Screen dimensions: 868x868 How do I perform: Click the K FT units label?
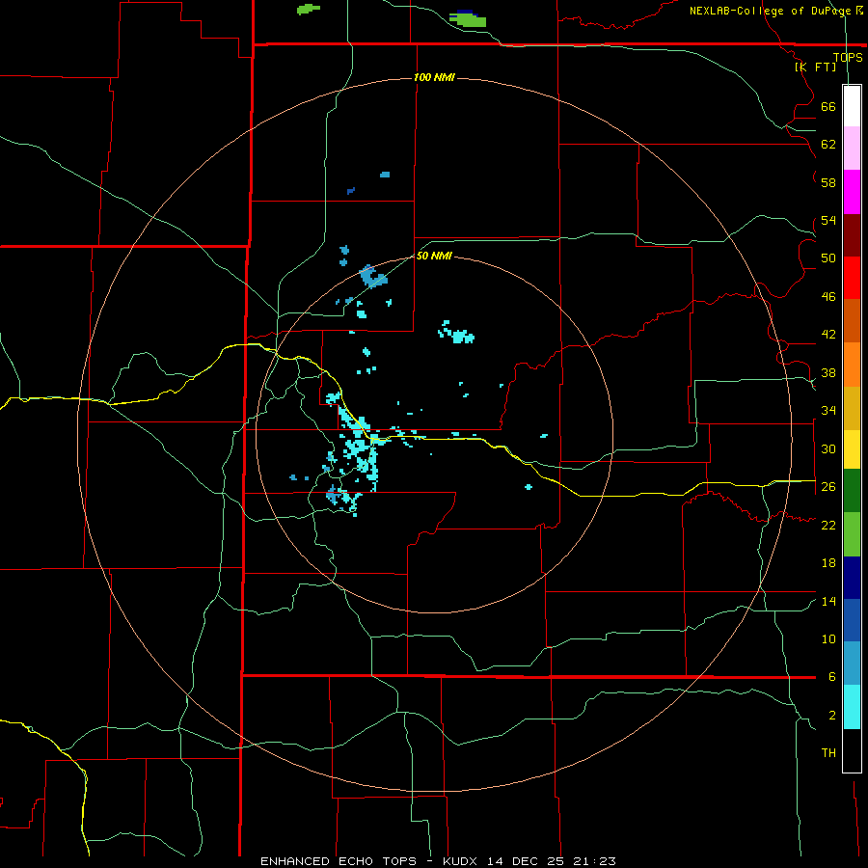(816, 67)
